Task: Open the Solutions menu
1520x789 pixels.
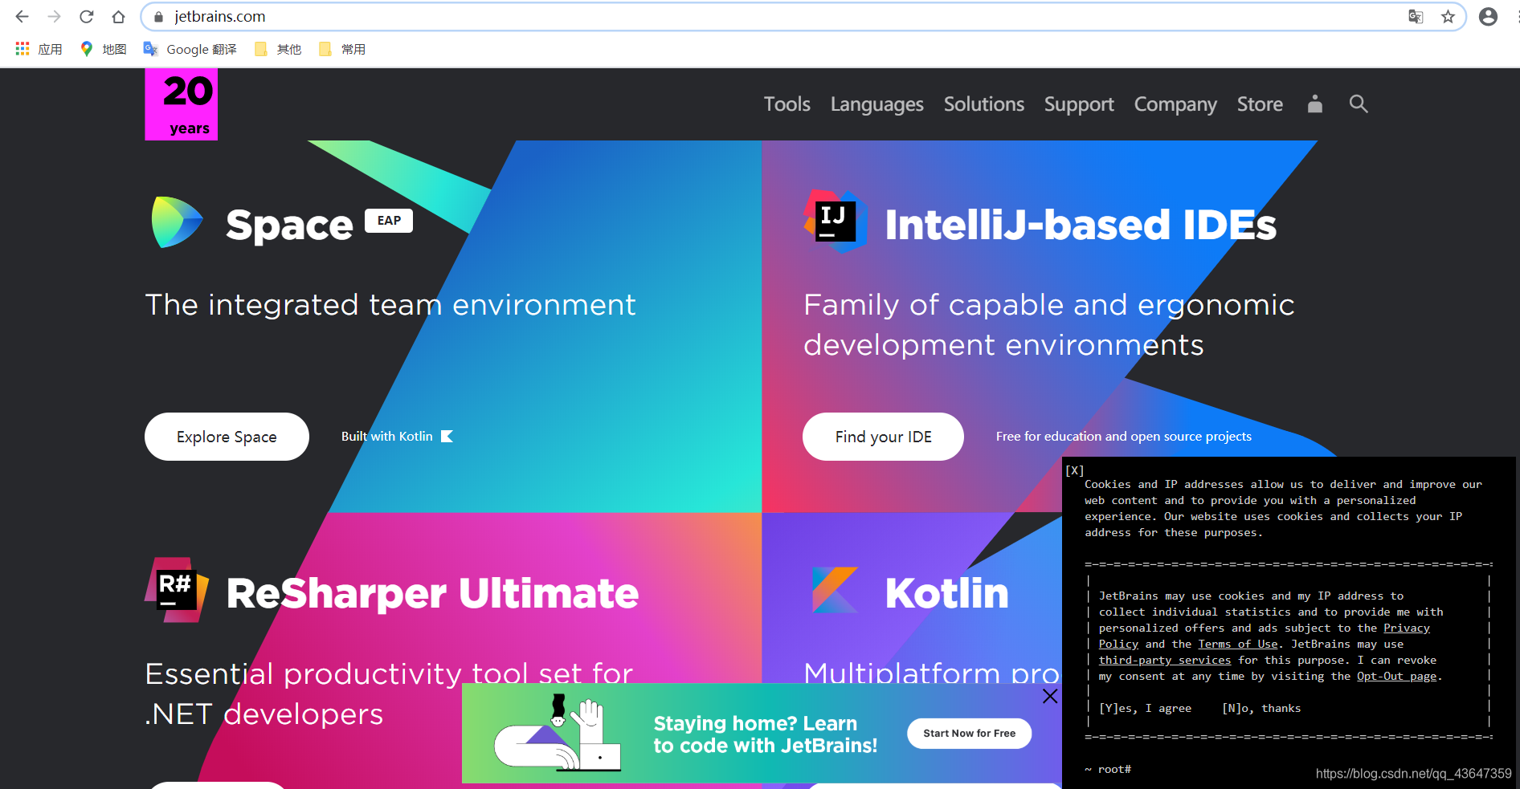Action: [x=983, y=104]
